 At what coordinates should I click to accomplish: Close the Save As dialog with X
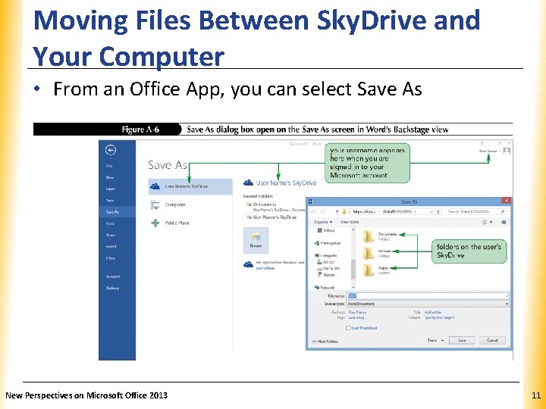(x=507, y=200)
